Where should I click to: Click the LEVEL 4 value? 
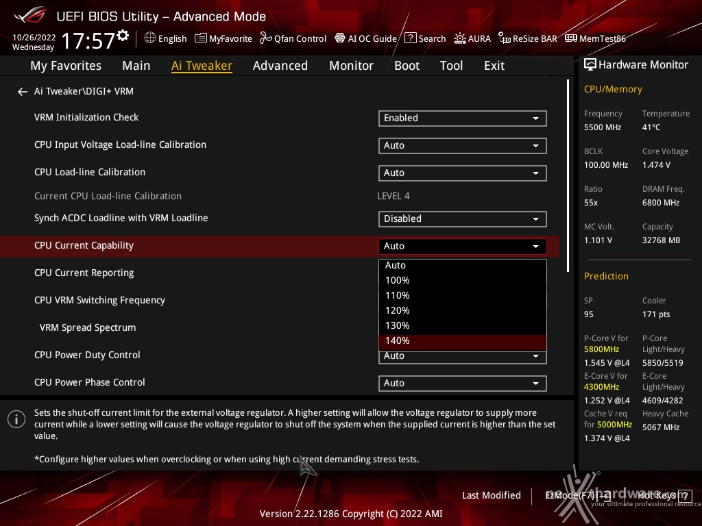tap(393, 196)
